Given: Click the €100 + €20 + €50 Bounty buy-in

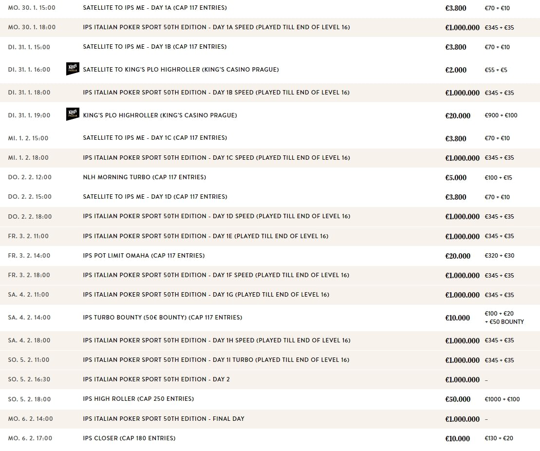Looking at the screenshot, I should (504, 318).
